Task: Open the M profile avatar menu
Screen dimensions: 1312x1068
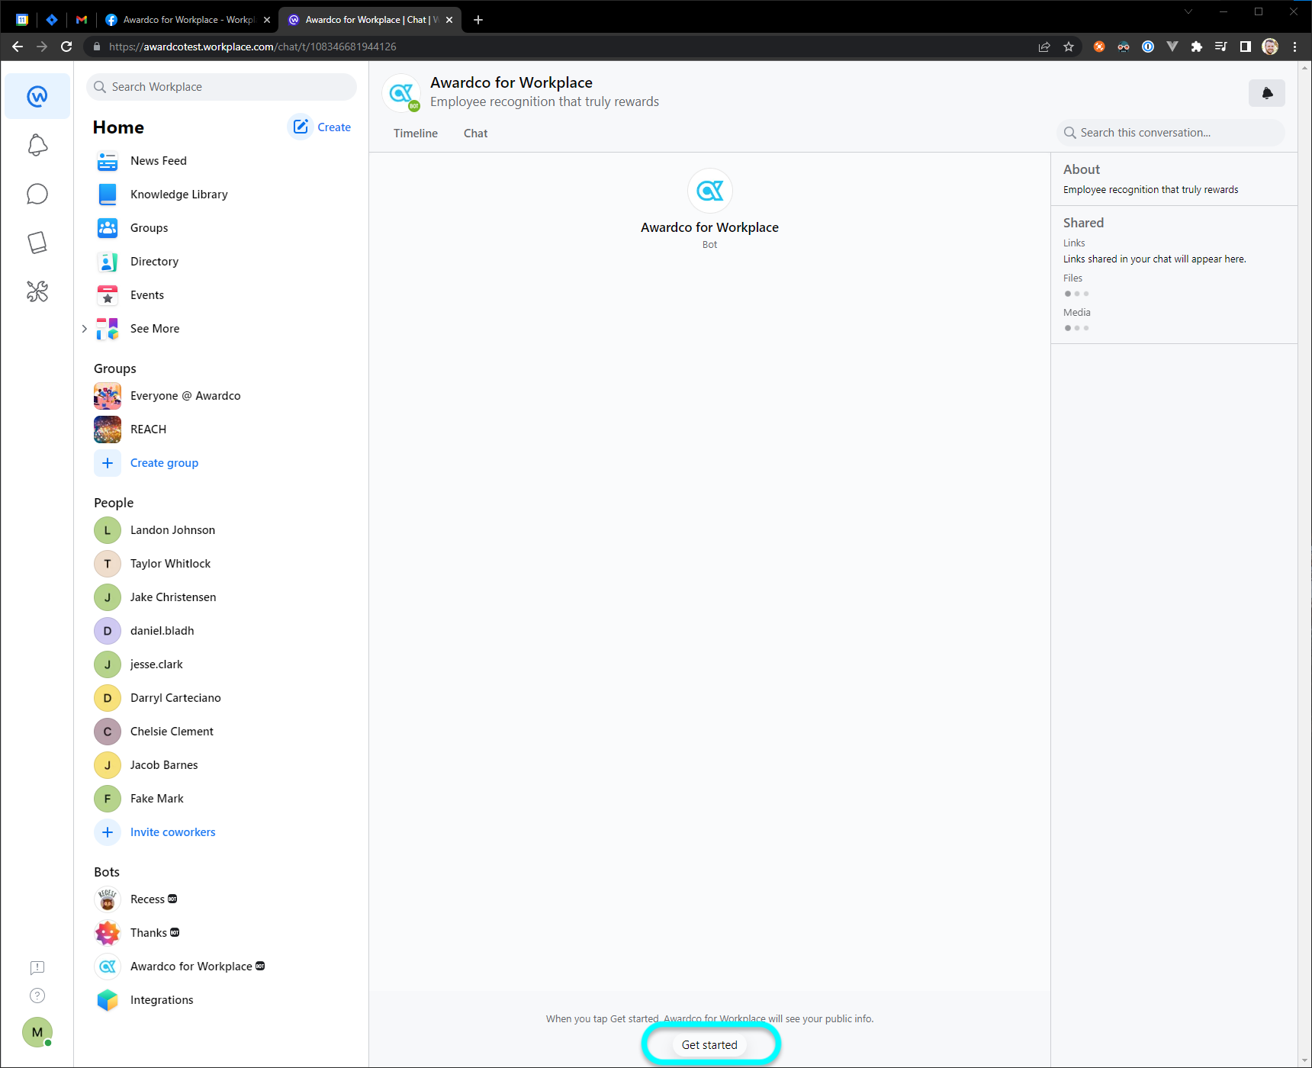Action: pos(37,1032)
